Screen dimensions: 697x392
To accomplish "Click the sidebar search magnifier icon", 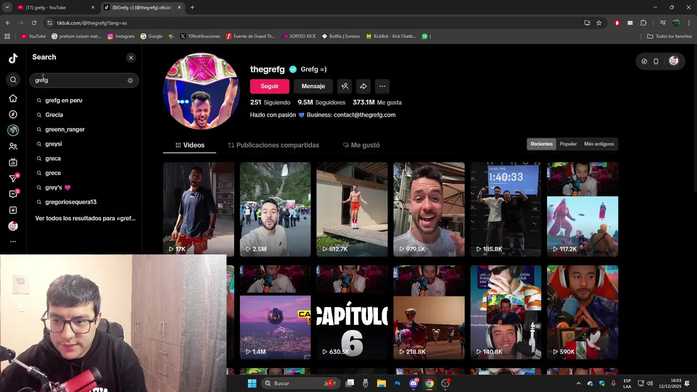I will pos(13,80).
